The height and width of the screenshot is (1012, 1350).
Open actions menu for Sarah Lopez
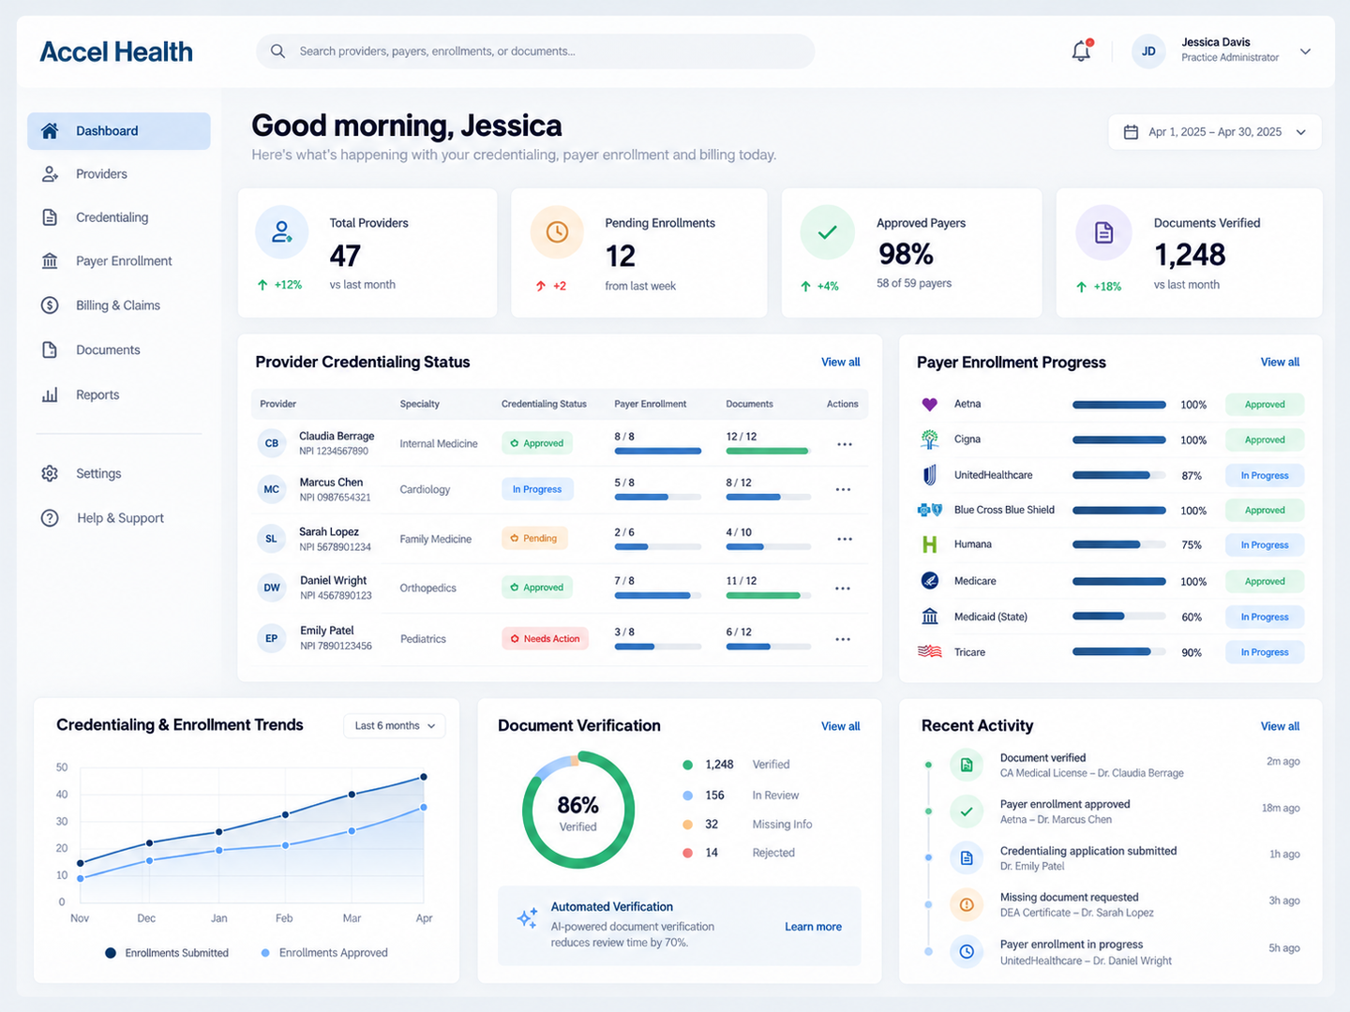844,539
